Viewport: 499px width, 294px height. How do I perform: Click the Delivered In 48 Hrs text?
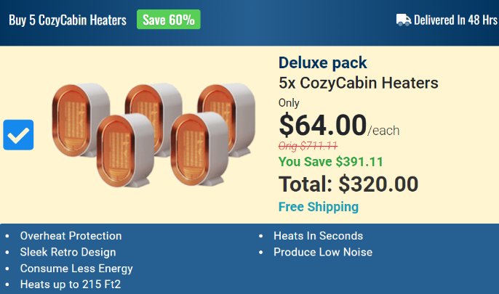click(x=455, y=20)
